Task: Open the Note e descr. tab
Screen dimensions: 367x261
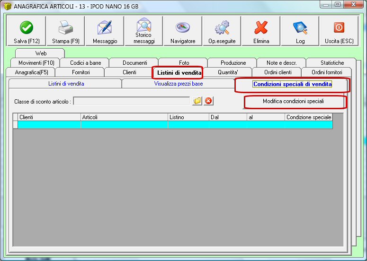Action: click(x=282, y=63)
